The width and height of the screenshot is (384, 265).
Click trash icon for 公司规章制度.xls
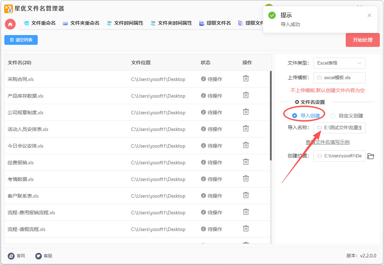pos(246,112)
